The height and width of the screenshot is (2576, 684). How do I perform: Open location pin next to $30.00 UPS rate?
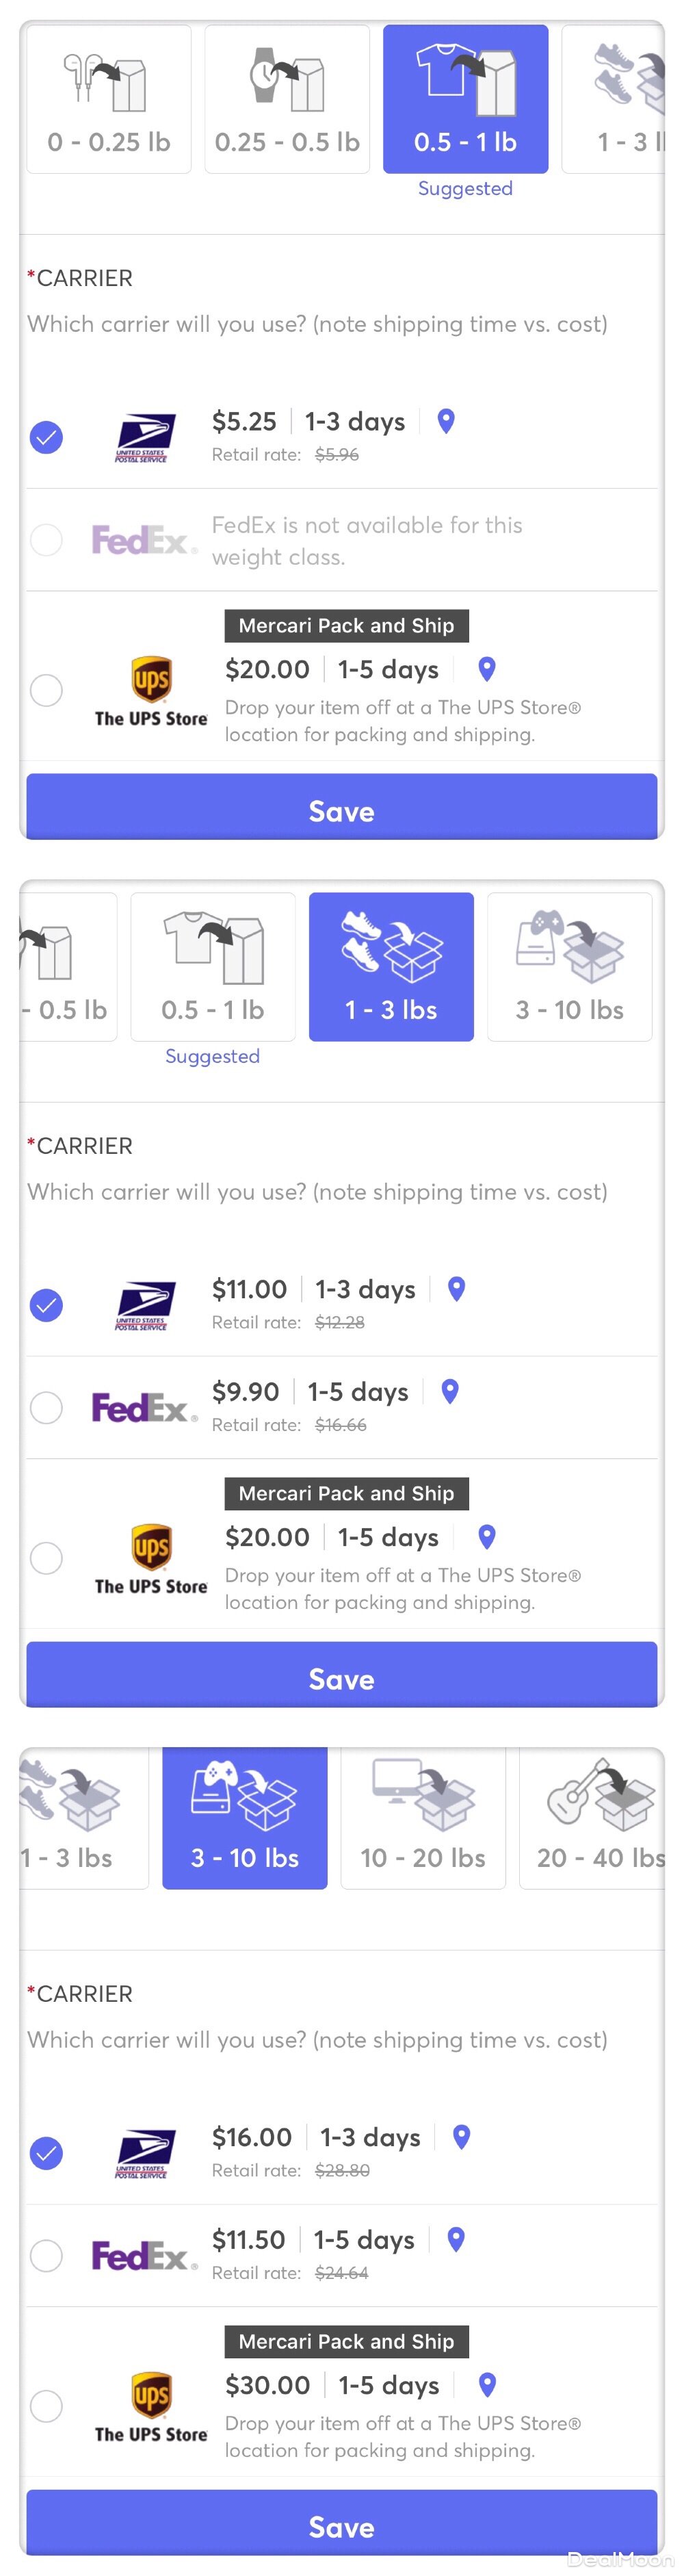[x=488, y=2384]
